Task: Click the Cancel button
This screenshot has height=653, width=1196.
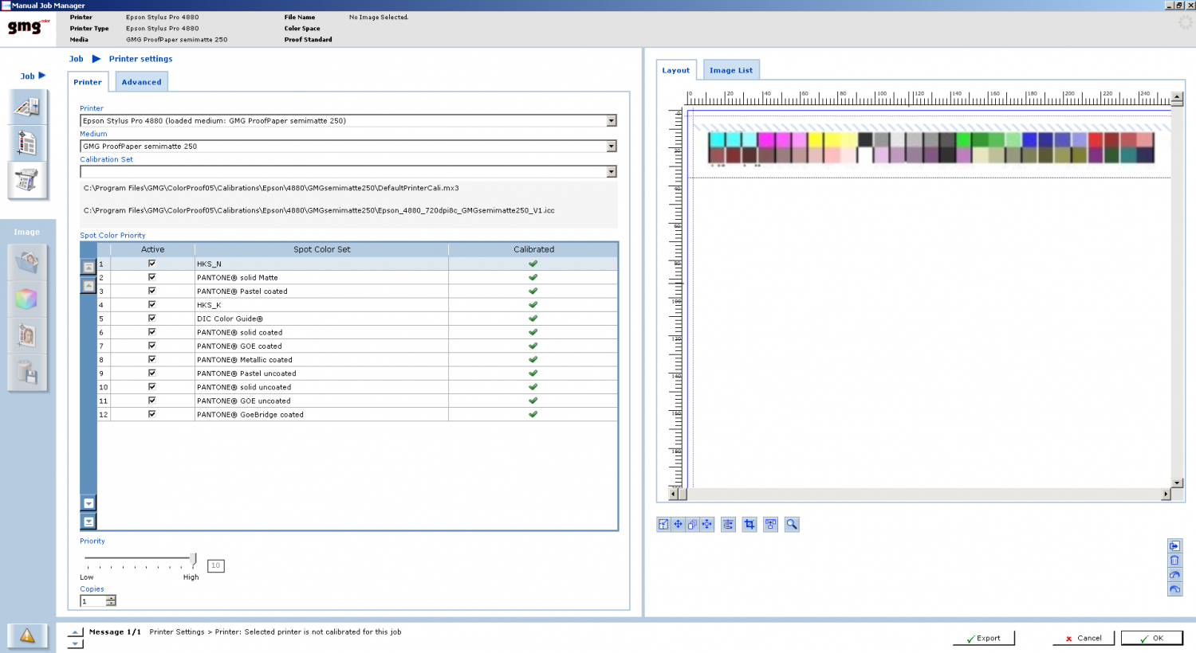Action: tap(1084, 638)
